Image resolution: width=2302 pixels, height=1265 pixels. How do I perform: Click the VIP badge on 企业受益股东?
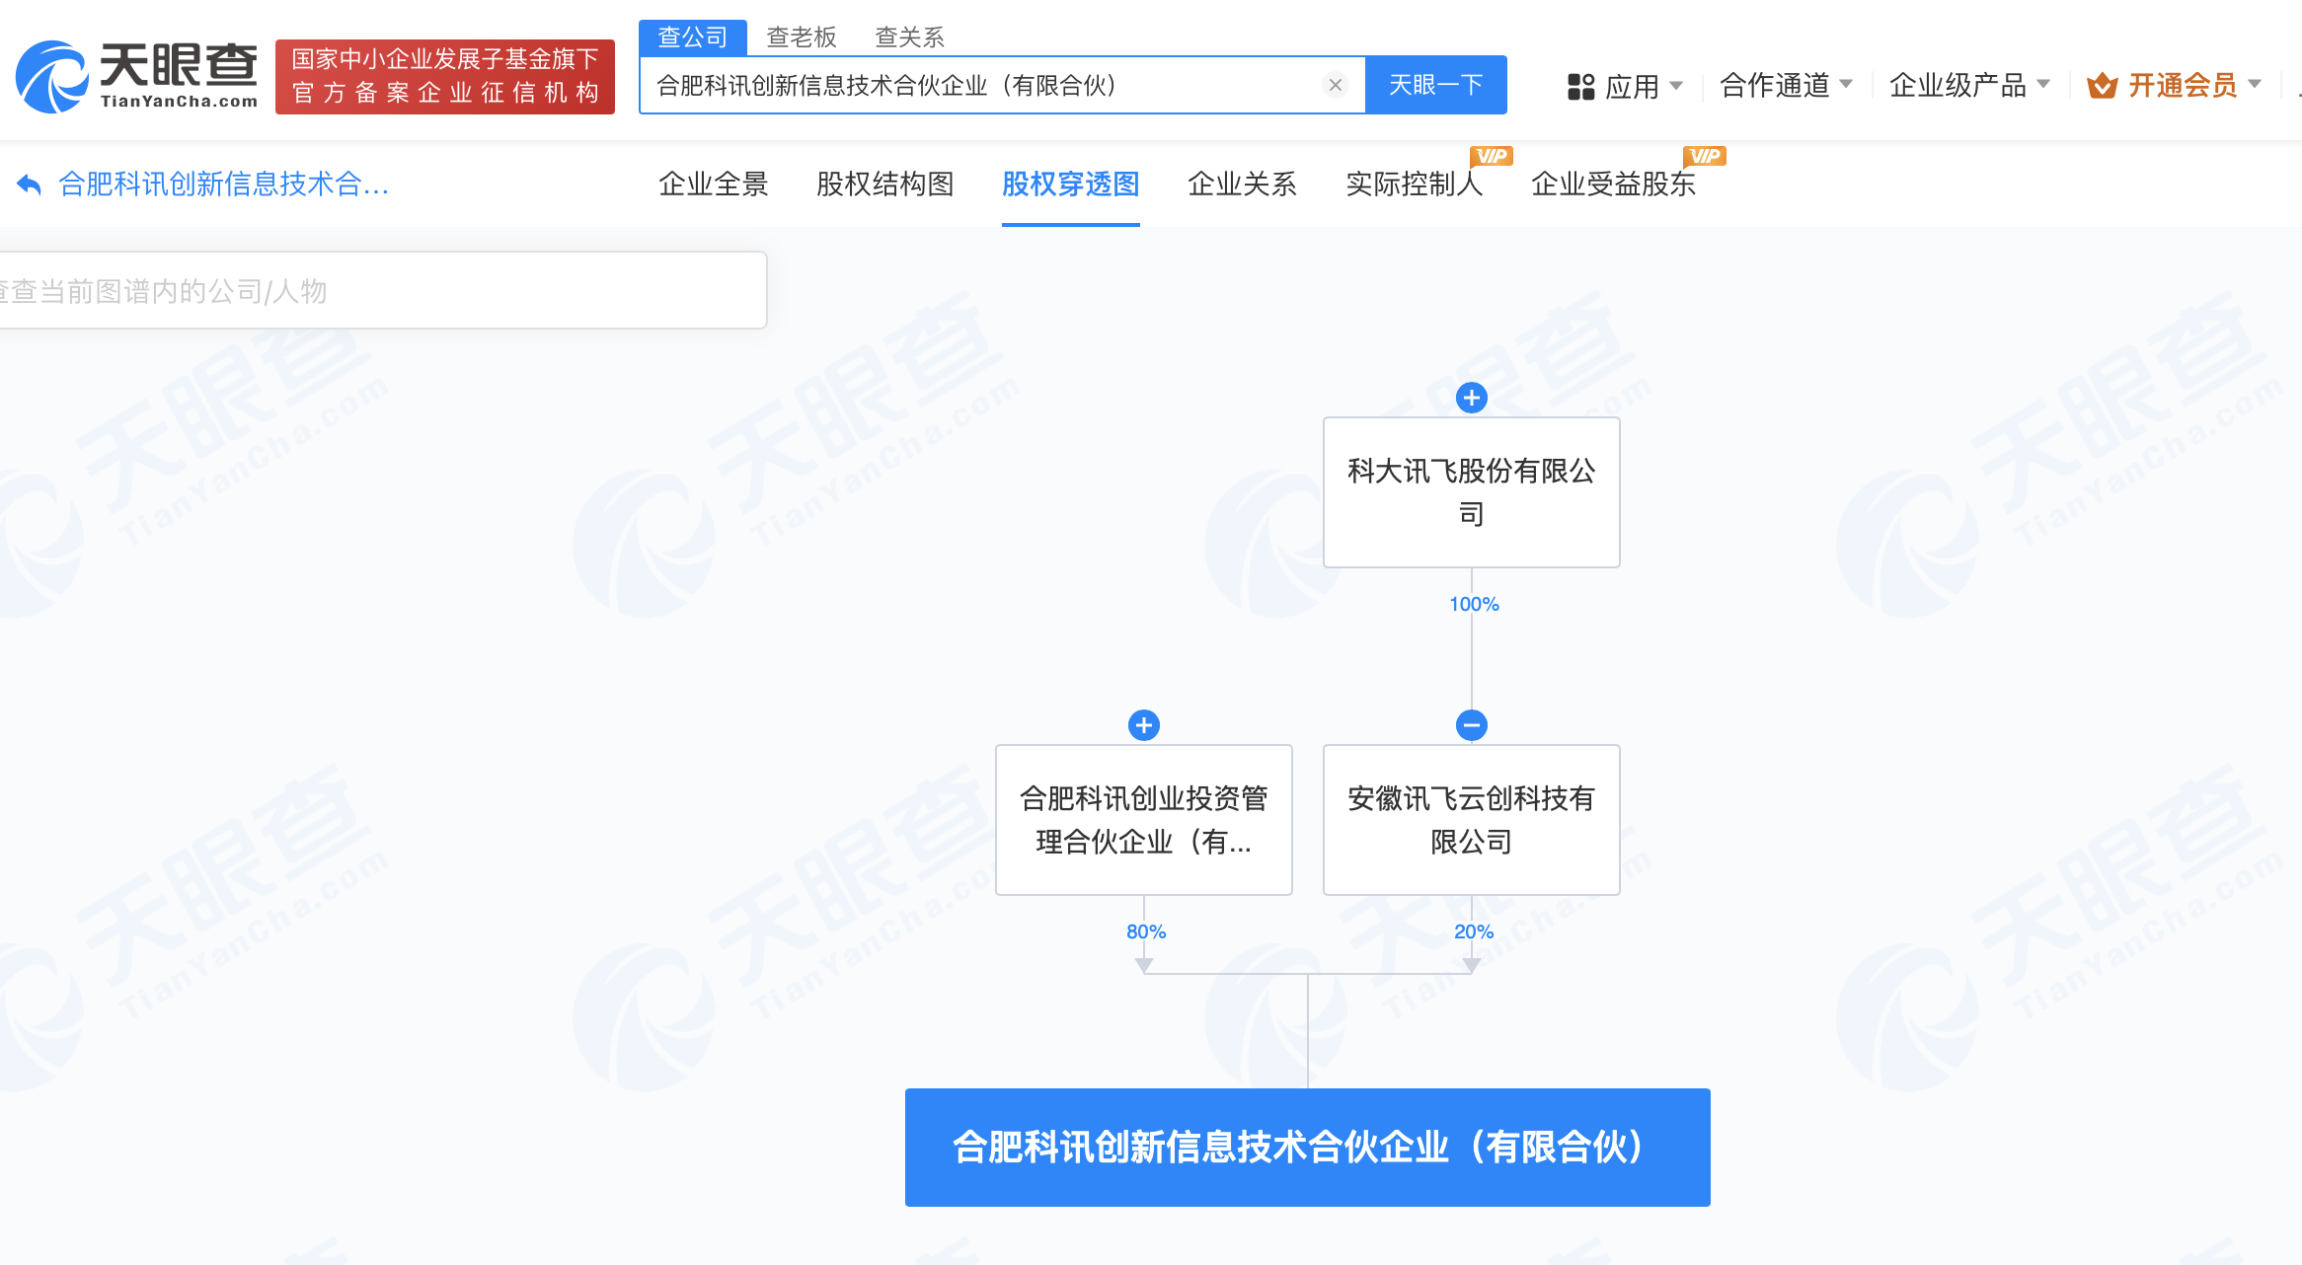coord(1704,155)
